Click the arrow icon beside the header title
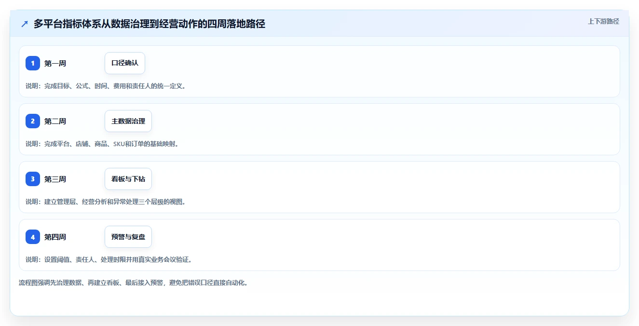639x326 pixels. (x=25, y=24)
